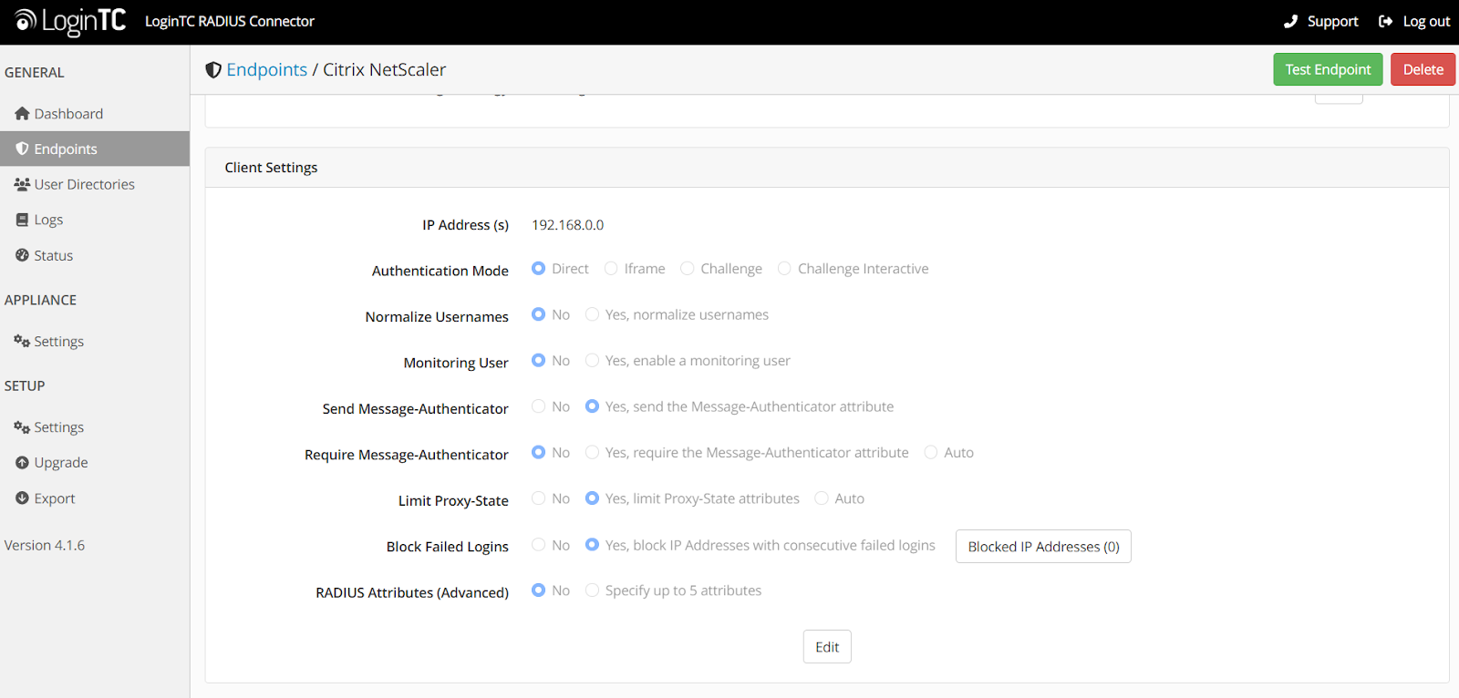Screen dimensions: 1459x698
Task: Click the IP address 192.168.0.0
Action: (567, 225)
